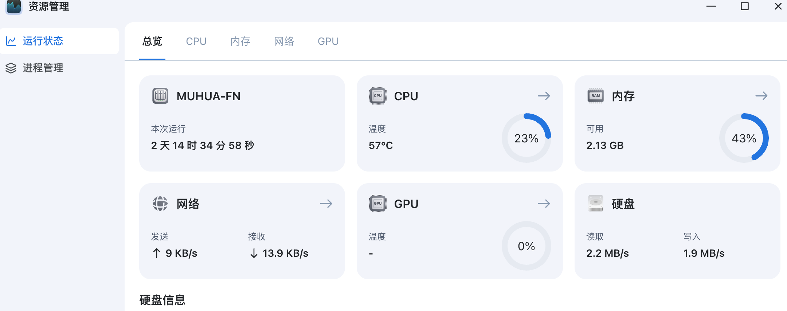787x311 pixels.
Task: Click the 资源管理 app logo icon
Action: point(14,7)
